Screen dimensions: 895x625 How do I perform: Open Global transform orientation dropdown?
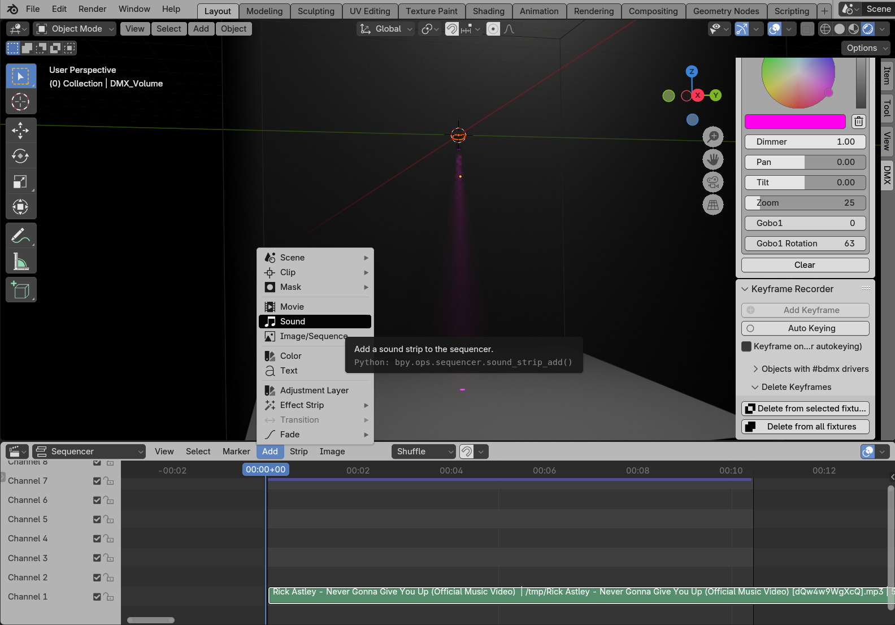click(x=386, y=29)
